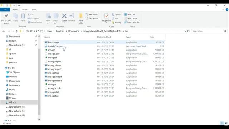Switch to the Share ribbon tab
Image resolution: width=229 pixels, height=129 pixels.
coord(25,10)
